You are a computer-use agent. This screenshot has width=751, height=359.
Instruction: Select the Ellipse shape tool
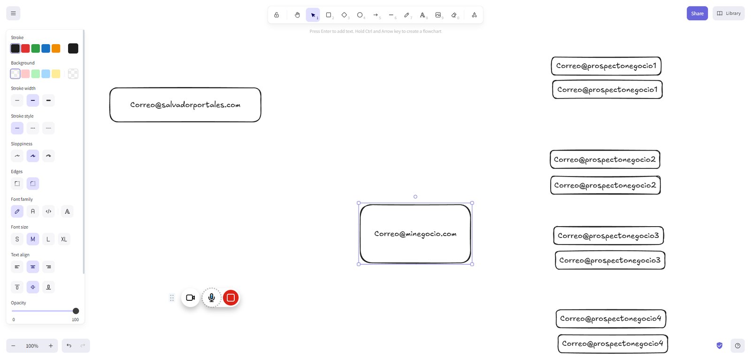pos(360,15)
